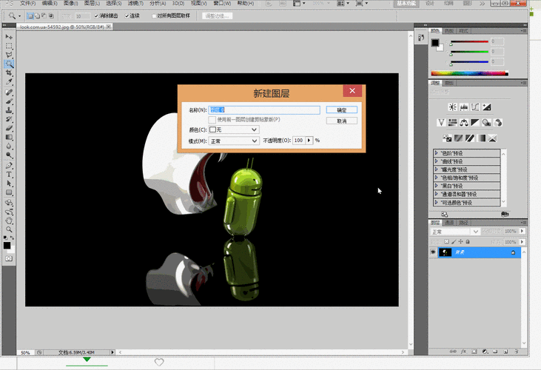Select the Eraser tool

coord(9,128)
